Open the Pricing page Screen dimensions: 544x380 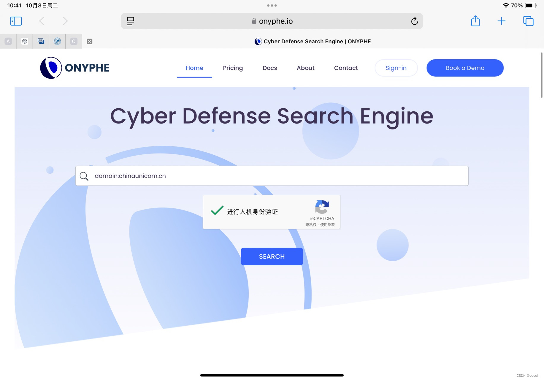coord(233,68)
